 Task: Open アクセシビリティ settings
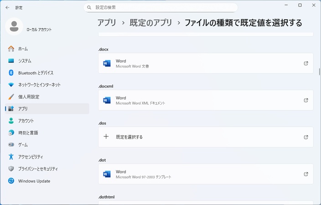coord(47,157)
